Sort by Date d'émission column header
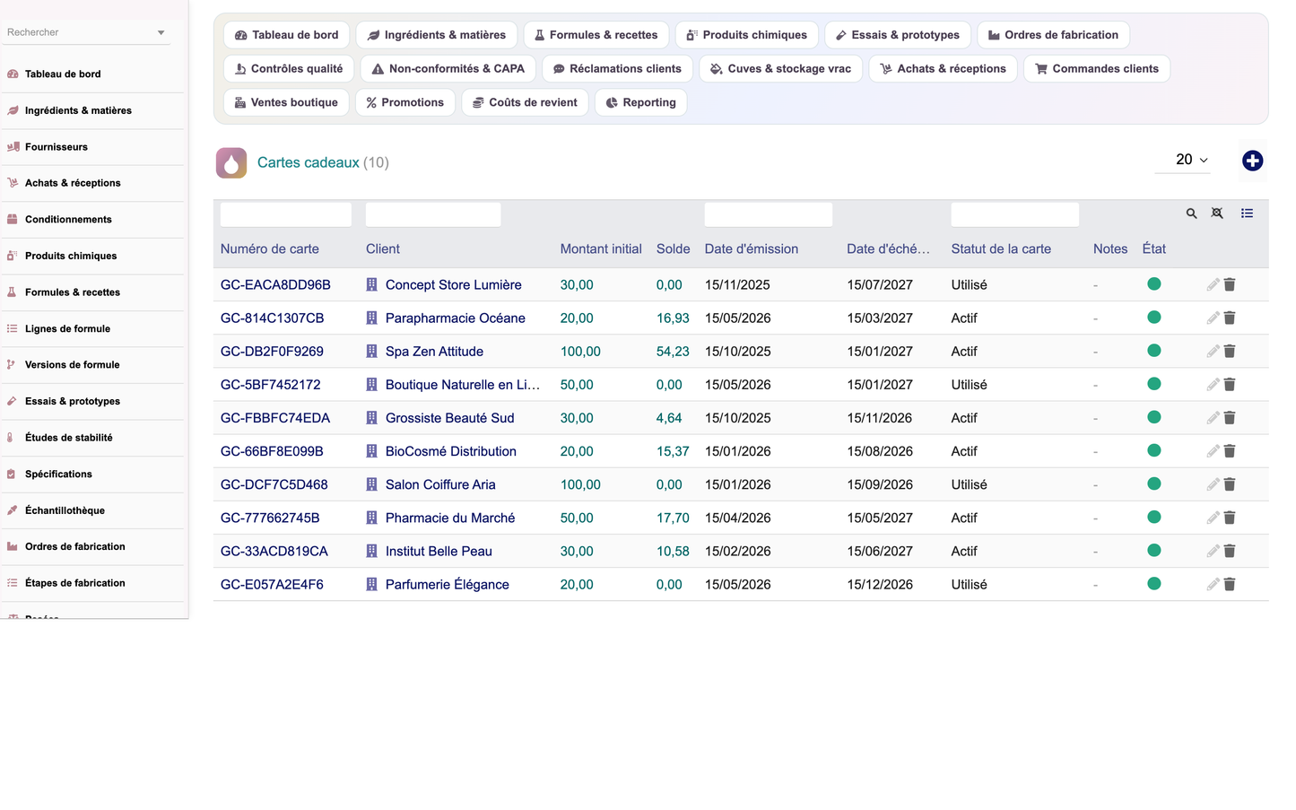The height and width of the screenshot is (810, 1296). point(752,249)
